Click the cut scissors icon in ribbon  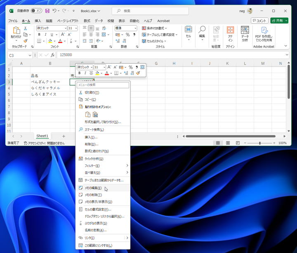(x=26, y=29)
